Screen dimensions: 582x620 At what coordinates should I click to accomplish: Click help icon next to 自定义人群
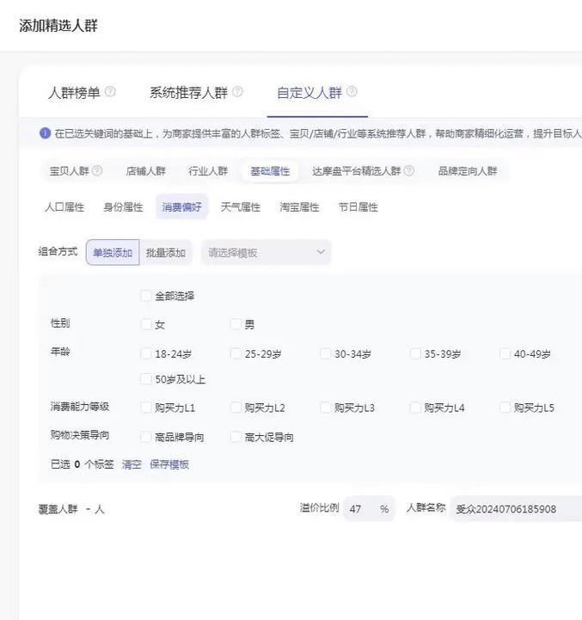point(352,92)
